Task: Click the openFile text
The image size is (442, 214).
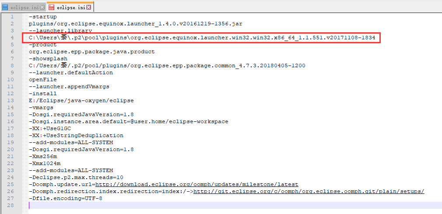Action: coord(43,79)
